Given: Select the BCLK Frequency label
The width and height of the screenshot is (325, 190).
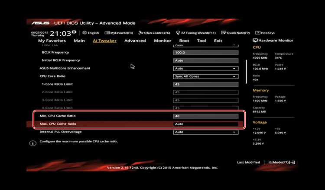Looking at the screenshot, I should point(55,52).
